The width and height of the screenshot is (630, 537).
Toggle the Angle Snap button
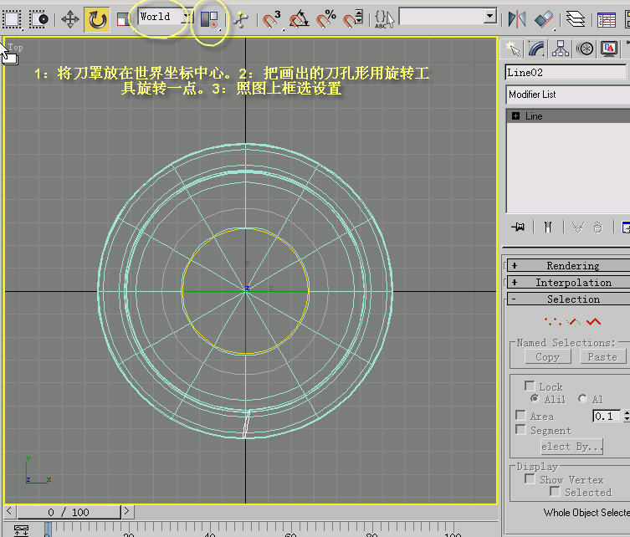click(x=299, y=19)
